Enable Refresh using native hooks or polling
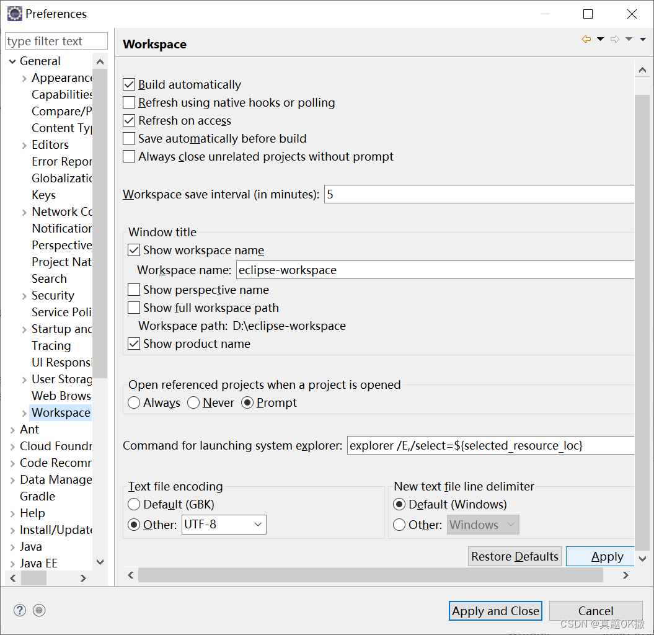Image resolution: width=654 pixels, height=635 pixels. tap(129, 102)
